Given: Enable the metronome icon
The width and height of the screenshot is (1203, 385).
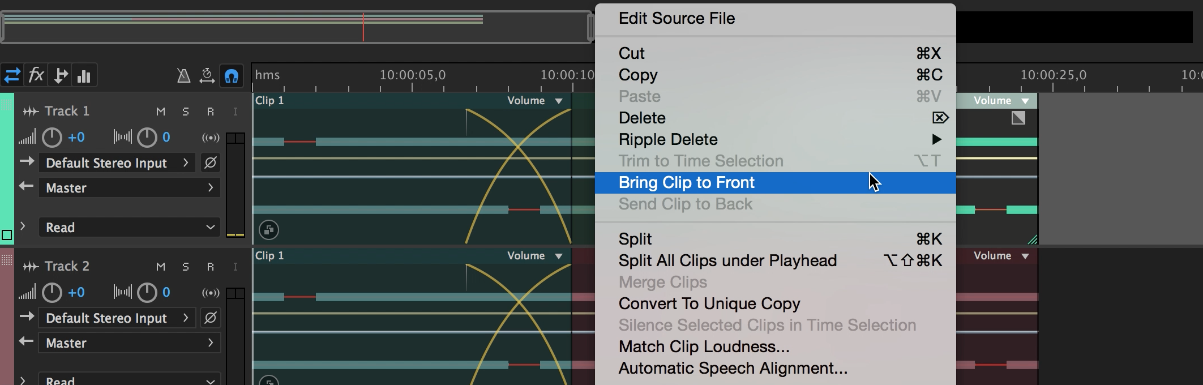Looking at the screenshot, I should (x=183, y=75).
